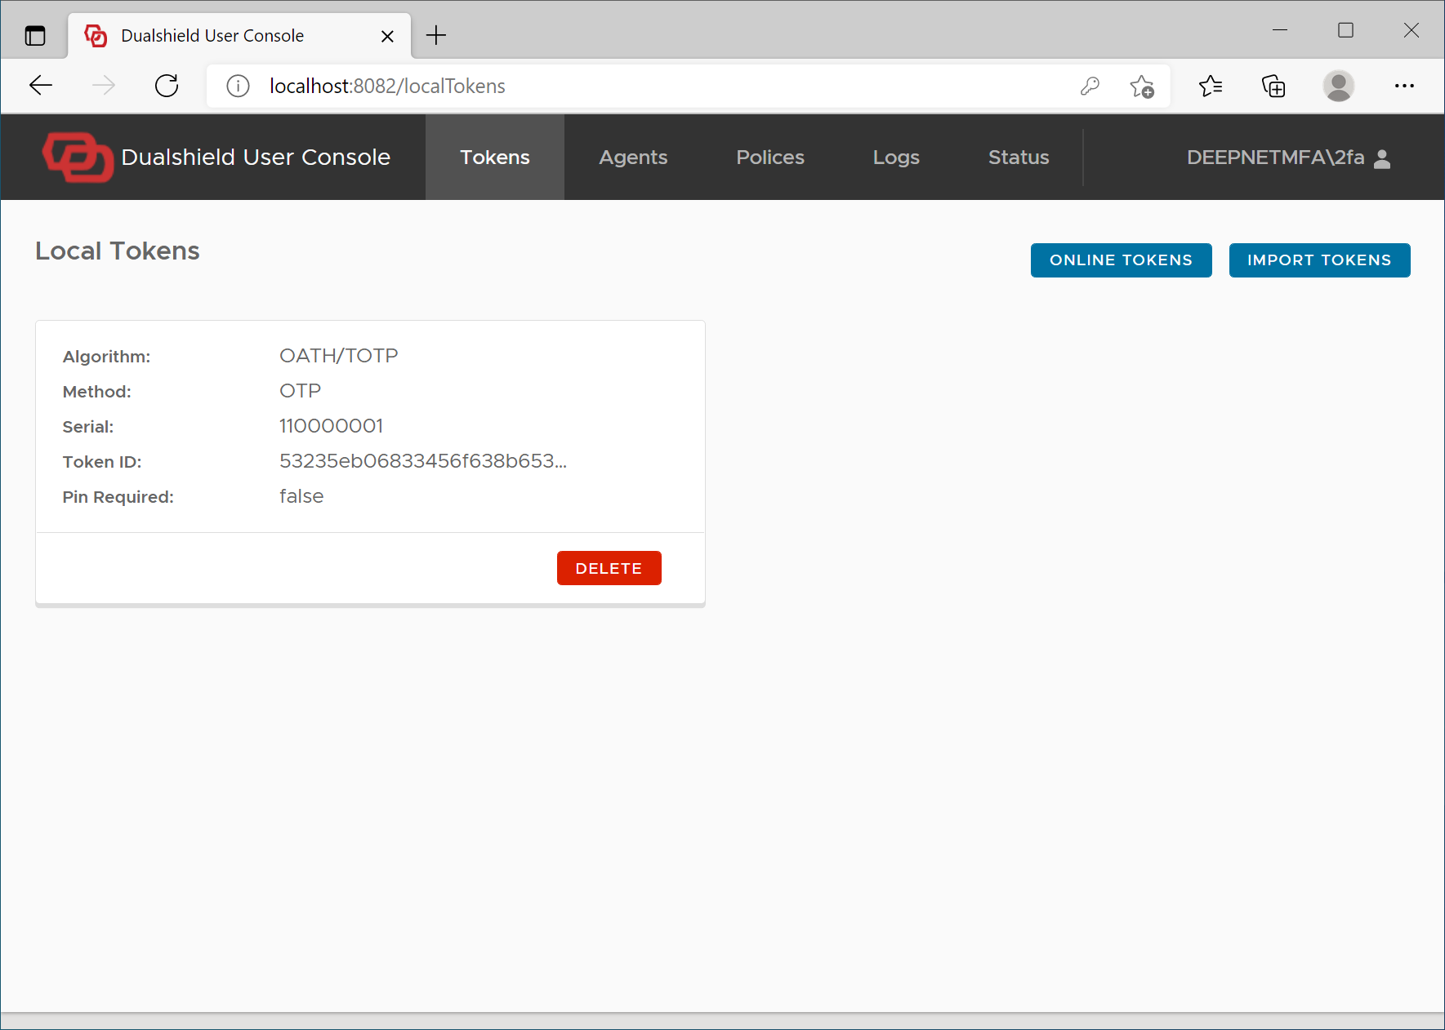Image resolution: width=1445 pixels, height=1030 pixels.
Task: Add this page to favorites star icon
Action: (x=1141, y=86)
